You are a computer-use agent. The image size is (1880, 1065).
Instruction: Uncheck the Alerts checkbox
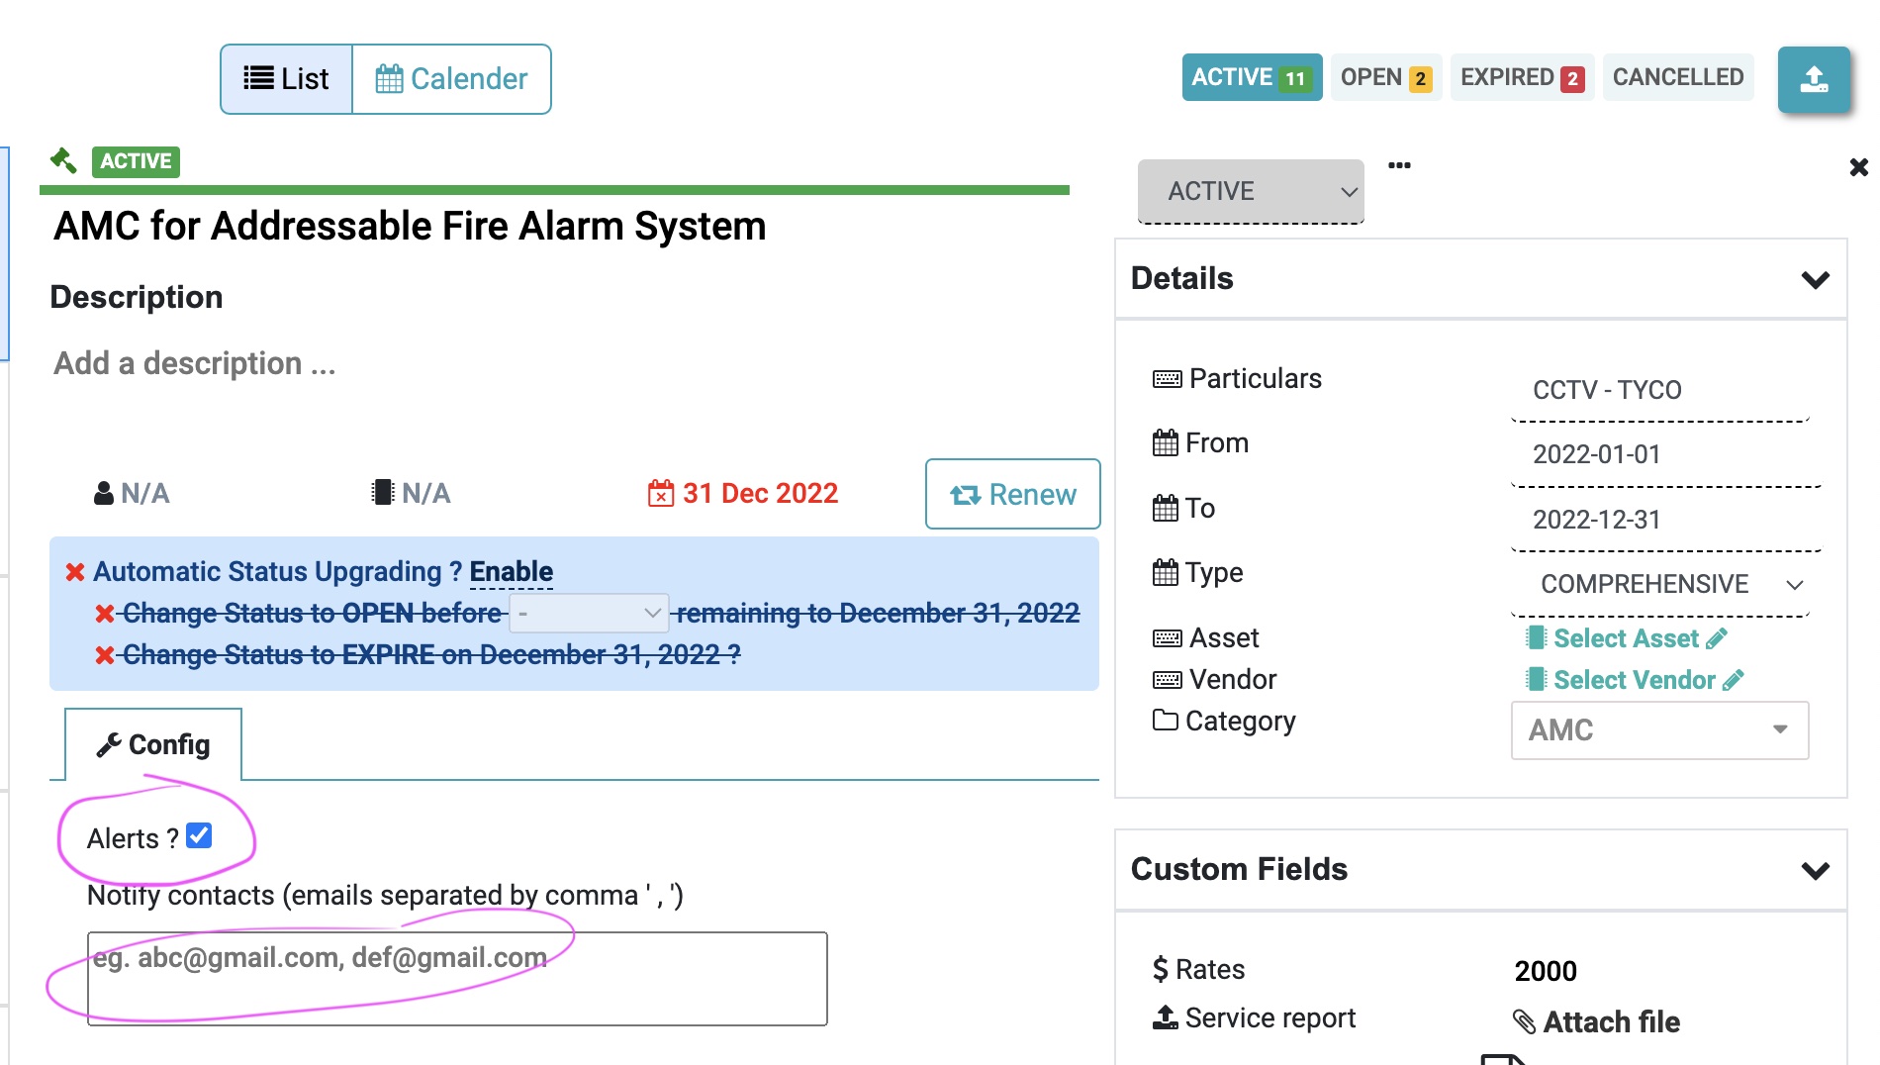[199, 836]
